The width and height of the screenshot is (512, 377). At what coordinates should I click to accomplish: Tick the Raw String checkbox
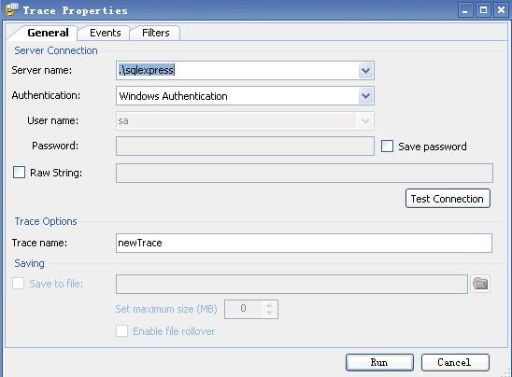[x=19, y=173]
